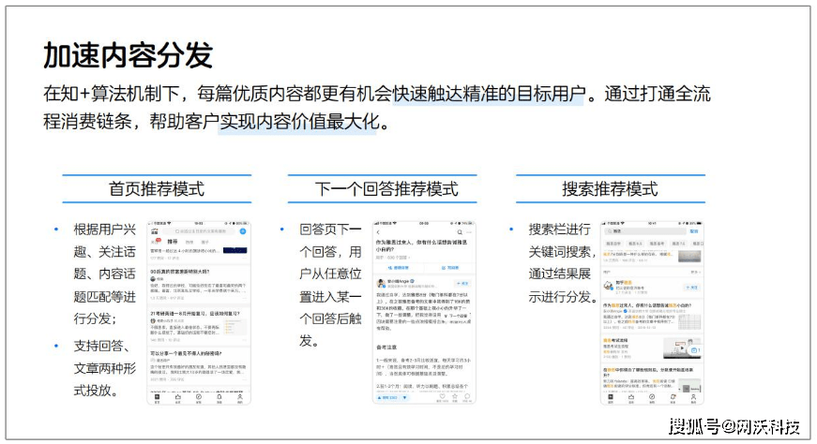The height and width of the screenshot is (444, 817).
Task: Click the 搜索推荐模式 heading
Action: point(610,189)
